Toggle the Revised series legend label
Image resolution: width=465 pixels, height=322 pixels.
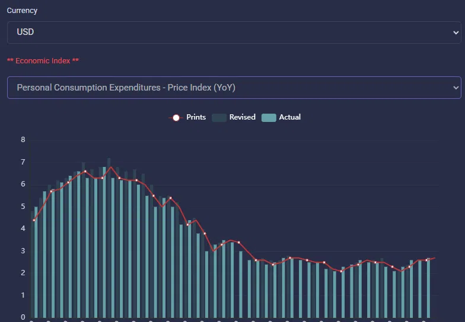(x=242, y=117)
